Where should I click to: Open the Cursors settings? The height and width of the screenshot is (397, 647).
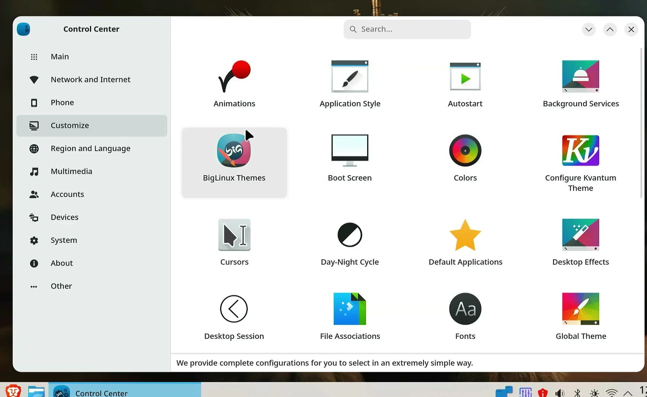click(234, 242)
